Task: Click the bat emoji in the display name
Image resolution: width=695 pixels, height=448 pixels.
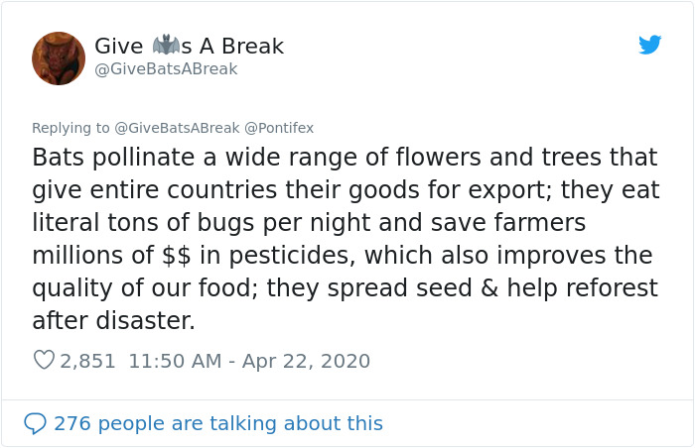Action: tap(164, 46)
